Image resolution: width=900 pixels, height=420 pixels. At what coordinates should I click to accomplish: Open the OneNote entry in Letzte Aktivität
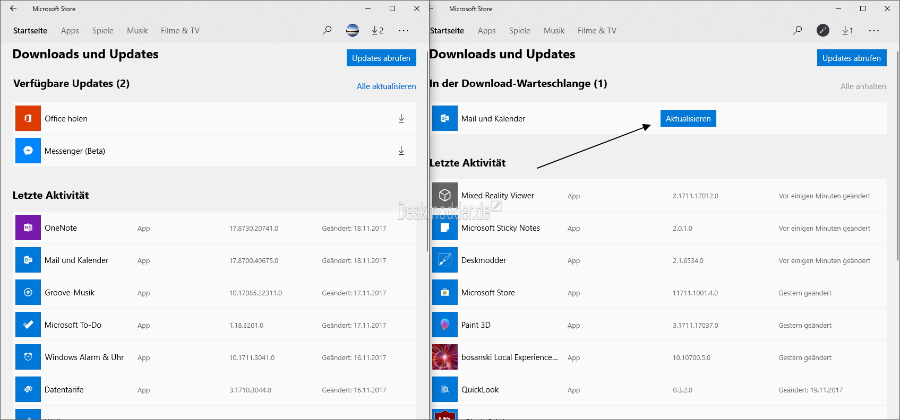pyautogui.click(x=215, y=227)
